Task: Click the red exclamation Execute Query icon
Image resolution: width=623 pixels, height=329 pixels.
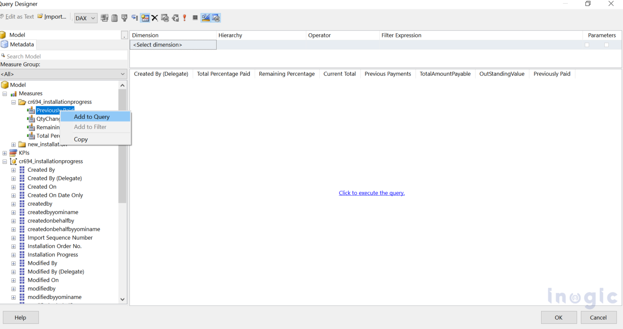Action: click(x=185, y=18)
